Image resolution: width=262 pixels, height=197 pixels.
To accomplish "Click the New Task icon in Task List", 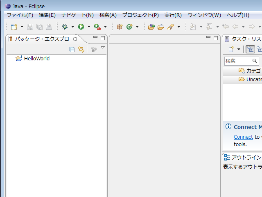I will pos(231,49).
